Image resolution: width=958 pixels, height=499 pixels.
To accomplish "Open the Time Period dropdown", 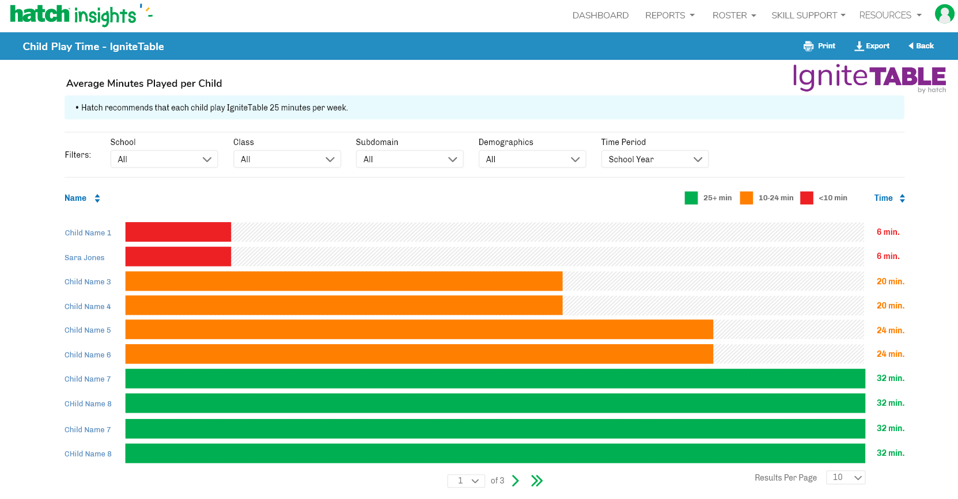I will (x=654, y=159).
